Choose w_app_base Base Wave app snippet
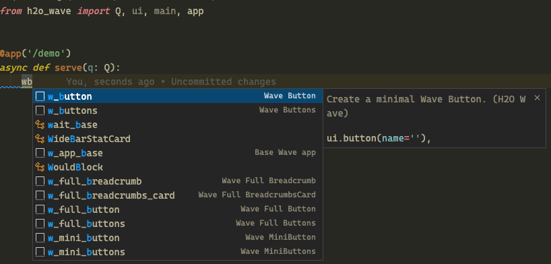 (178, 153)
